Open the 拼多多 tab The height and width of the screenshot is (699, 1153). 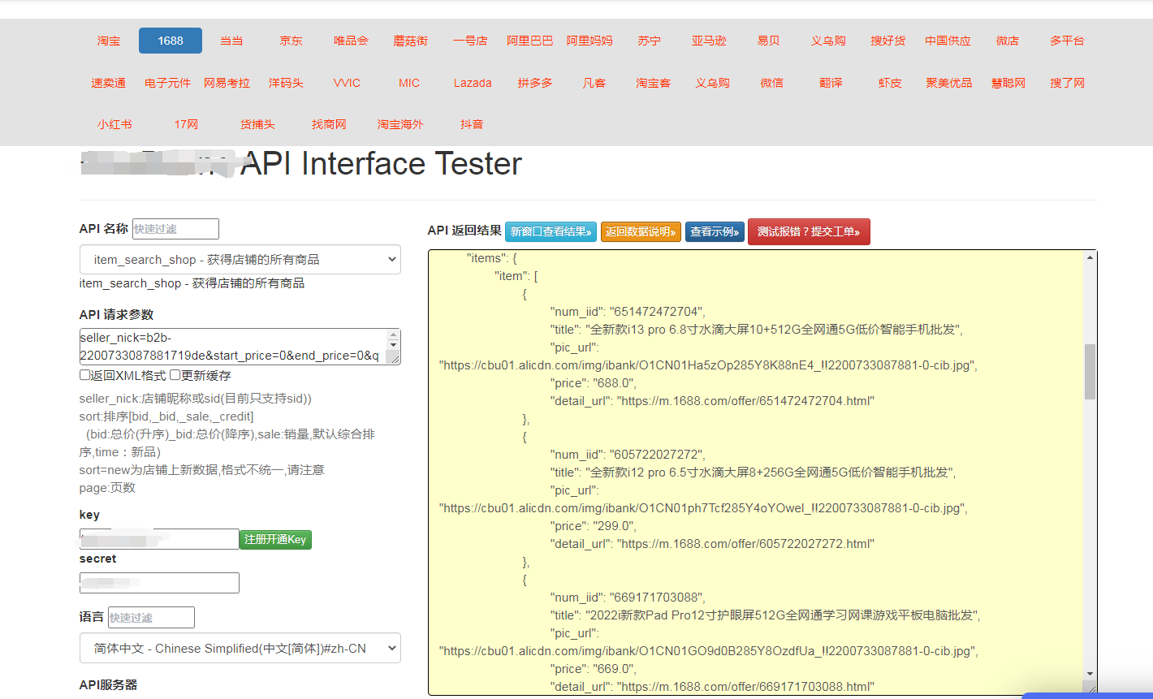tap(535, 83)
